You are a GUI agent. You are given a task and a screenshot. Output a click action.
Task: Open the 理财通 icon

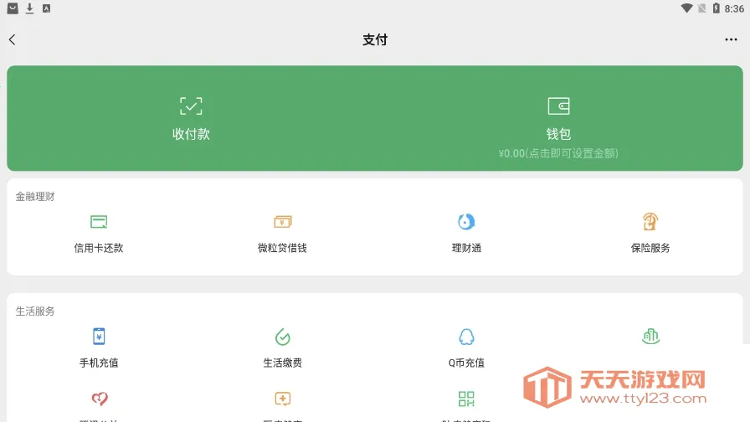click(466, 222)
